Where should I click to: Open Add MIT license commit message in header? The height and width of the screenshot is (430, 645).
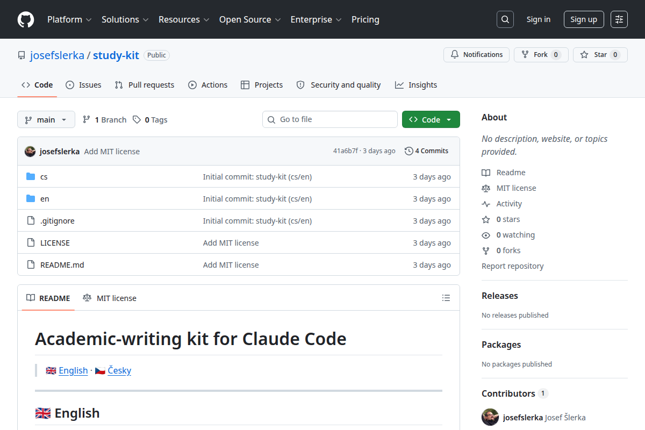pos(112,152)
